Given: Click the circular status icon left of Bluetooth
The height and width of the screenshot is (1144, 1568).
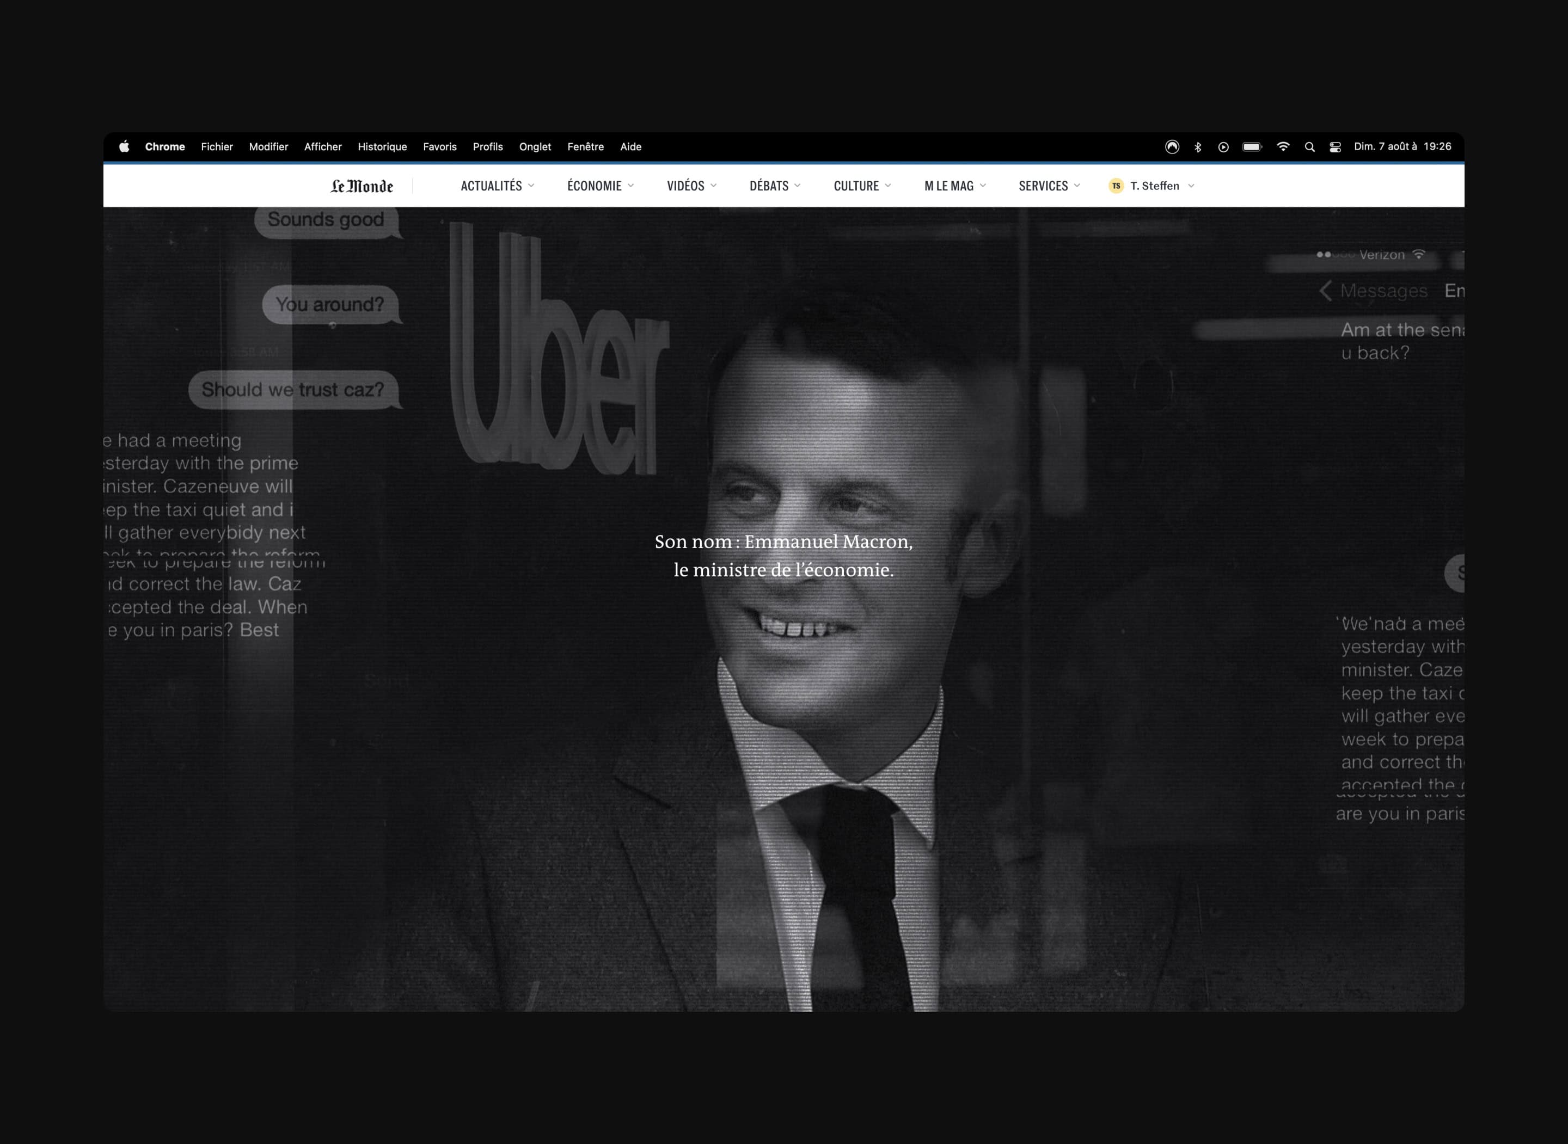Looking at the screenshot, I should (x=1172, y=147).
